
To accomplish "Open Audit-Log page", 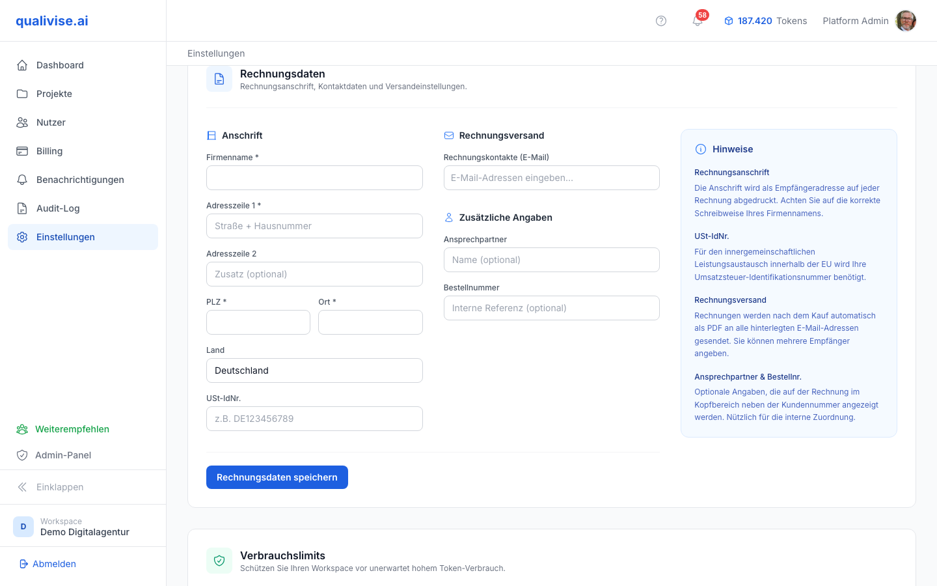I will [x=83, y=208].
